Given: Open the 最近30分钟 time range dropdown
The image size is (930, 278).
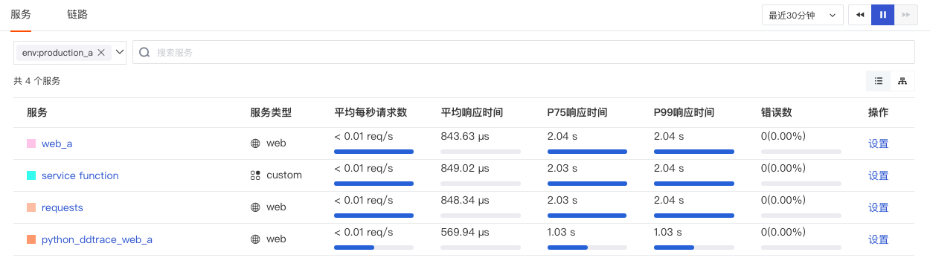Looking at the screenshot, I should 802,15.
